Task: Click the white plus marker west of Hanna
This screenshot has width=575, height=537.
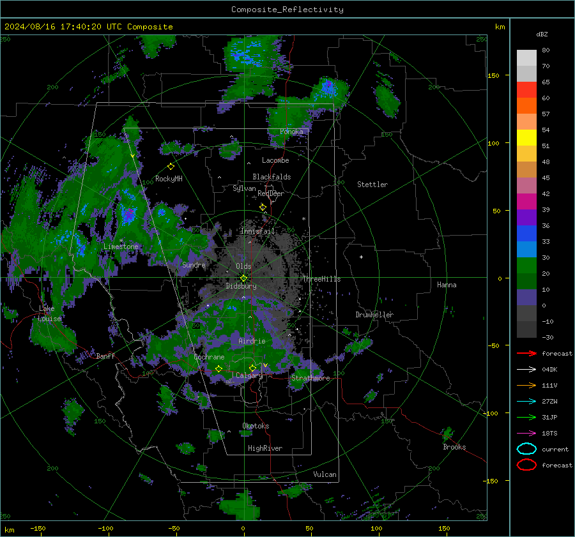Action: point(361,257)
